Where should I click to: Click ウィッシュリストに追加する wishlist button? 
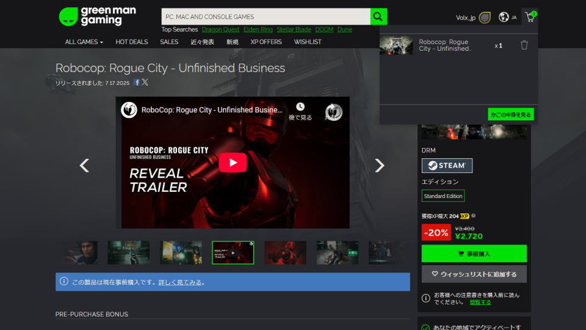click(x=474, y=274)
